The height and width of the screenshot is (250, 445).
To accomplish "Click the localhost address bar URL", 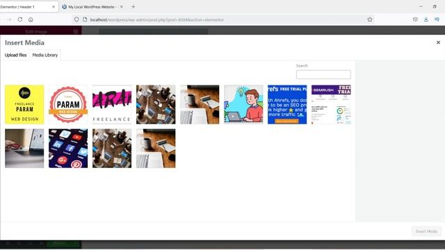I will [x=156, y=19].
